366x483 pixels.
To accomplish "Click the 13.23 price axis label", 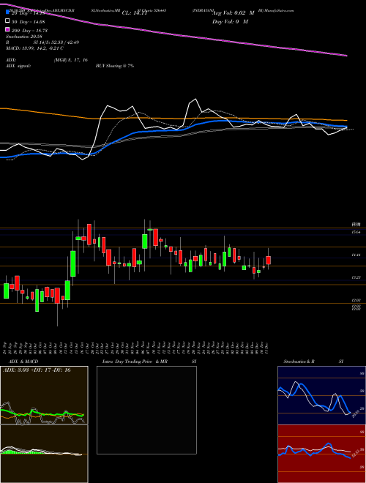I will [356, 277].
